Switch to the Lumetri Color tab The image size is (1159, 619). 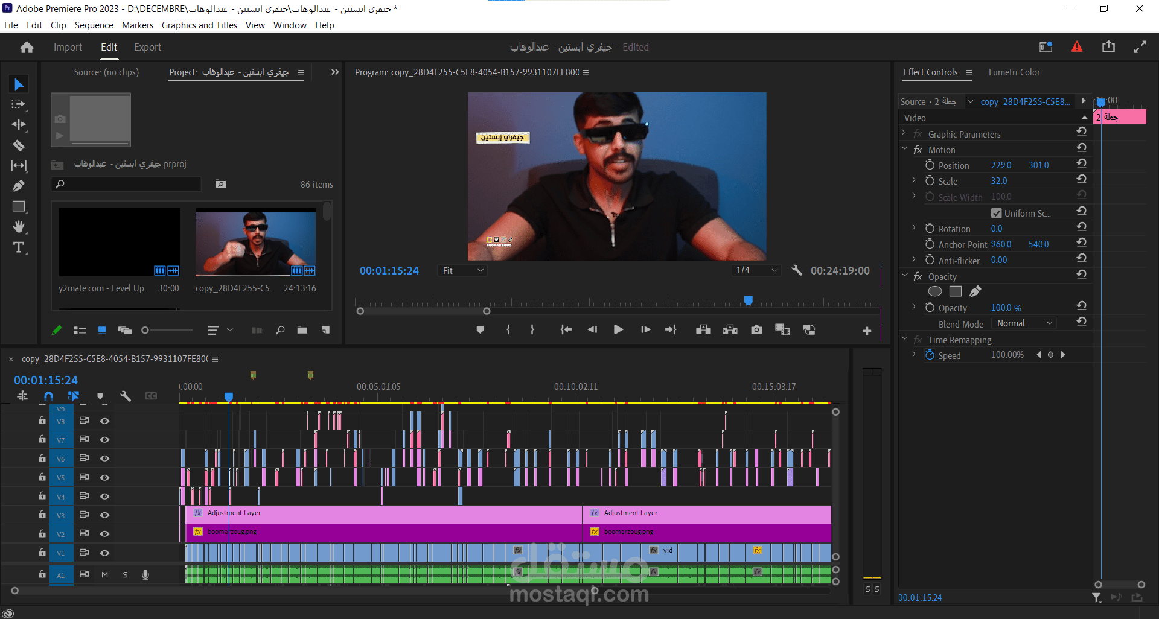(1014, 72)
